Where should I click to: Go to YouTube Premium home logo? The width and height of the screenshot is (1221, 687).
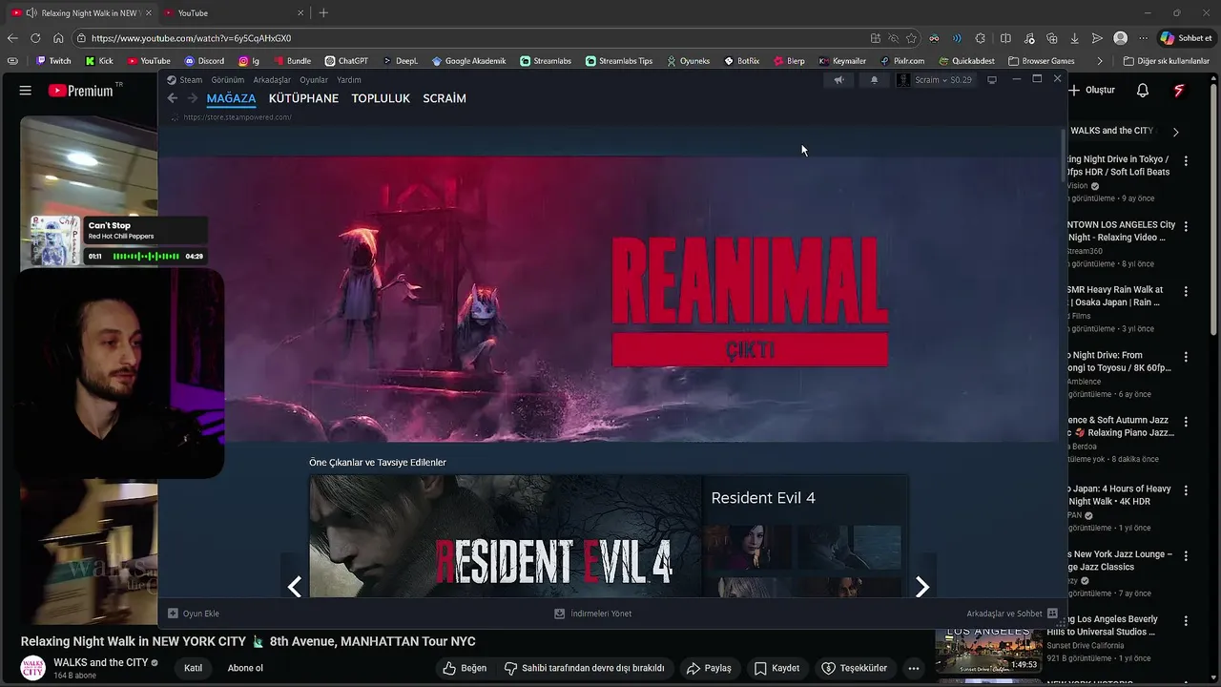coord(81,91)
